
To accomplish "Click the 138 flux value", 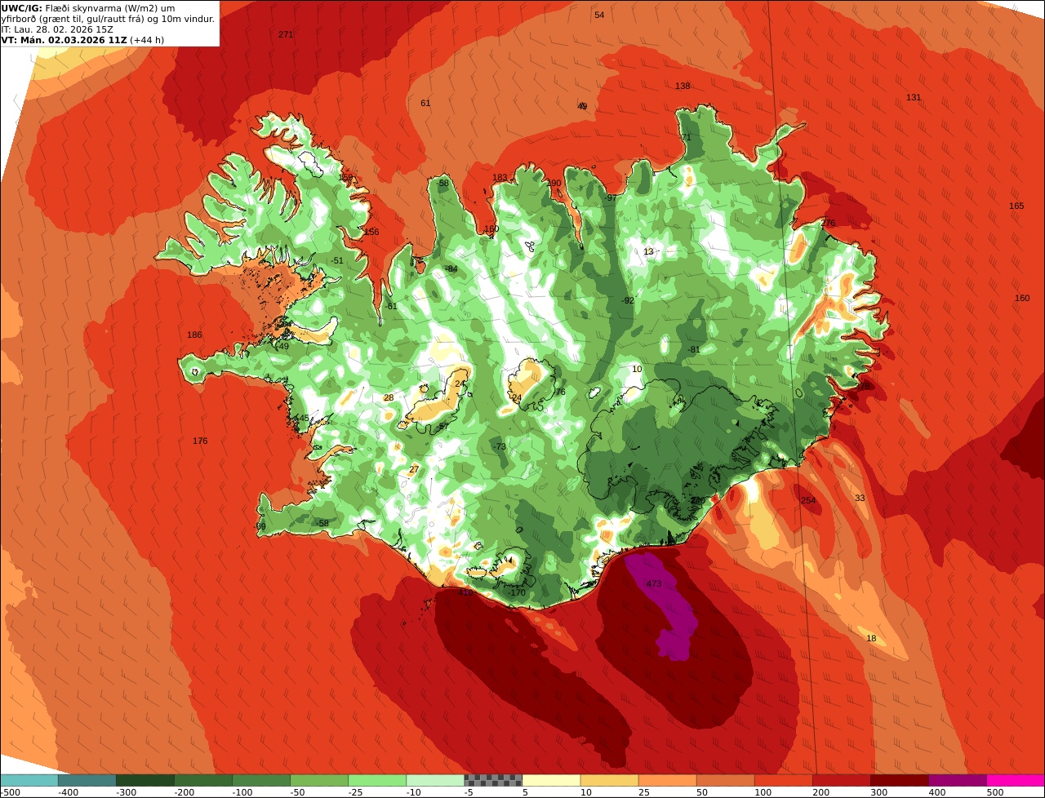I will pyautogui.click(x=683, y=86).
